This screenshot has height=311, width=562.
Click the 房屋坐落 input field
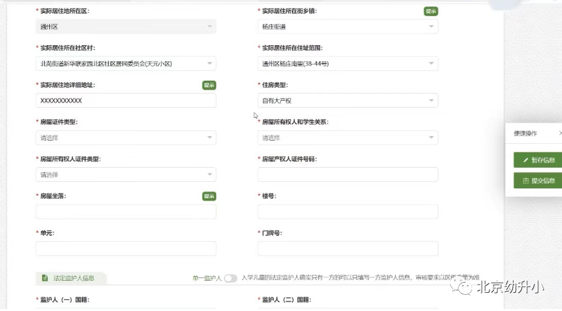point(126,212)
